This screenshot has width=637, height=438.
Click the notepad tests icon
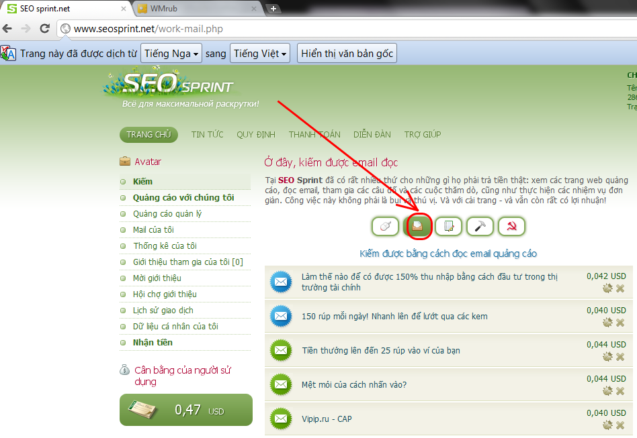coord(448,226)
